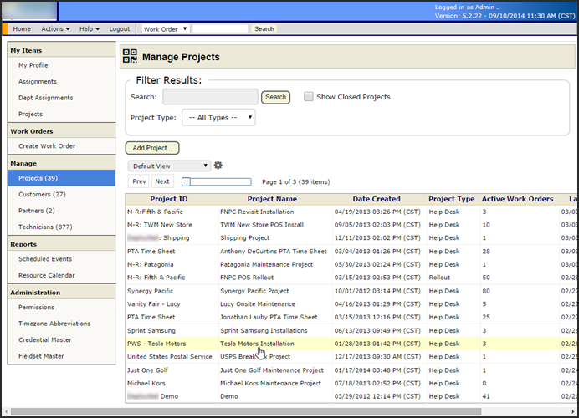Click the Manage Projects QR icon

coord(130,56)
